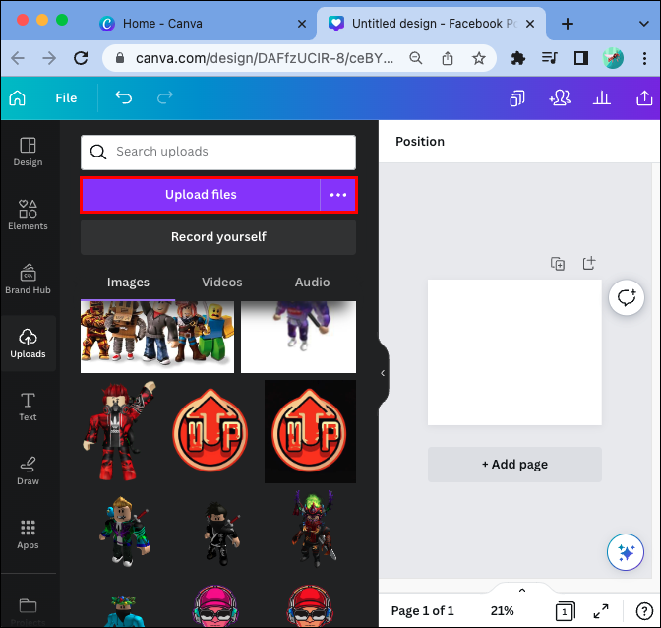Duplicate the current page
The height and width of the screenshot is (628, 661).
pyautogui.click(x=558, y=264)
